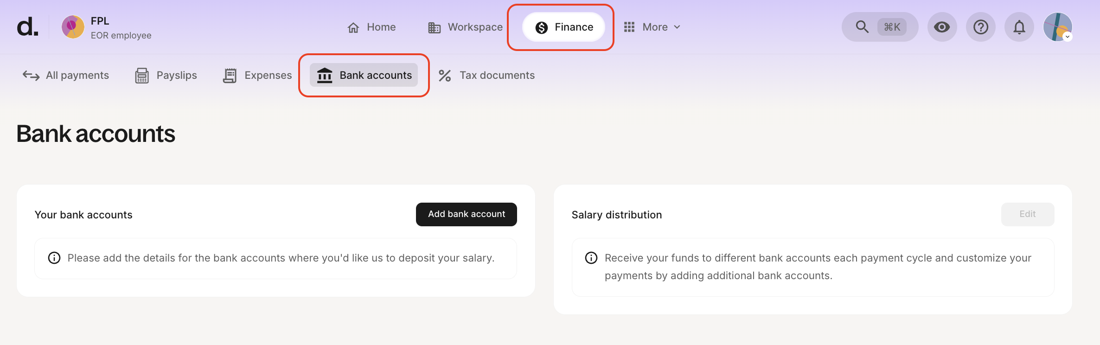Click the FPL organization avatar
The width and height of the screenshot is (1100, 345).
pos(73,27)
